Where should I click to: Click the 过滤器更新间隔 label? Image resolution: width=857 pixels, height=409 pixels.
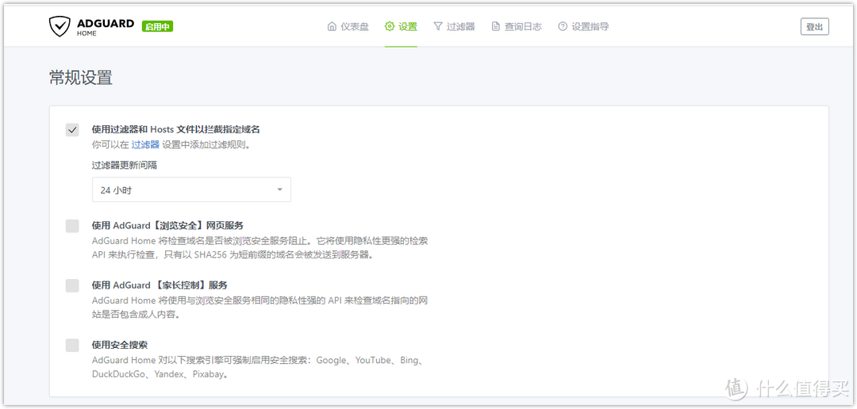pyautogui.click(x=125, y=165)
